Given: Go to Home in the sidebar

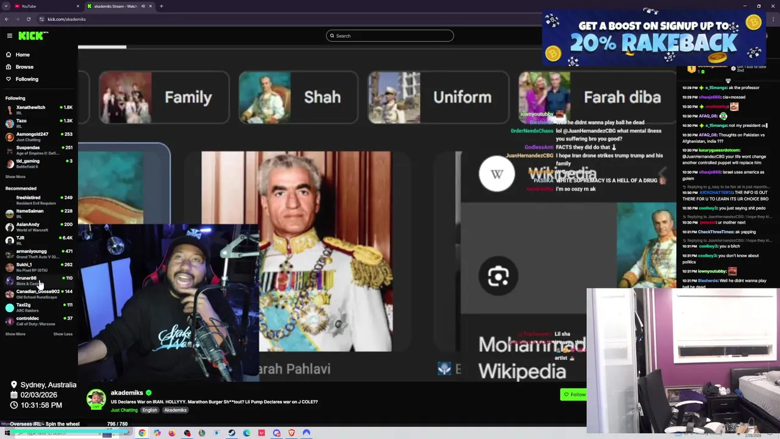Looking at the screenshot, I should pos(23,54).
